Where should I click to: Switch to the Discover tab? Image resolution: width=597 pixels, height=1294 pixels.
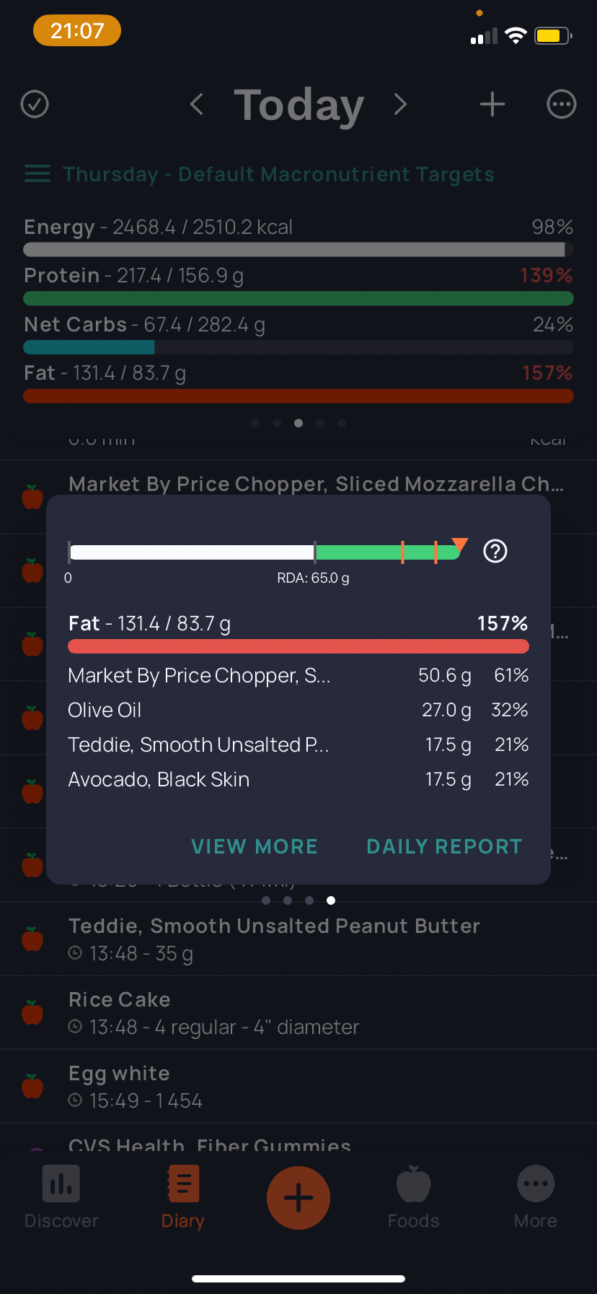coord(61,1197)
